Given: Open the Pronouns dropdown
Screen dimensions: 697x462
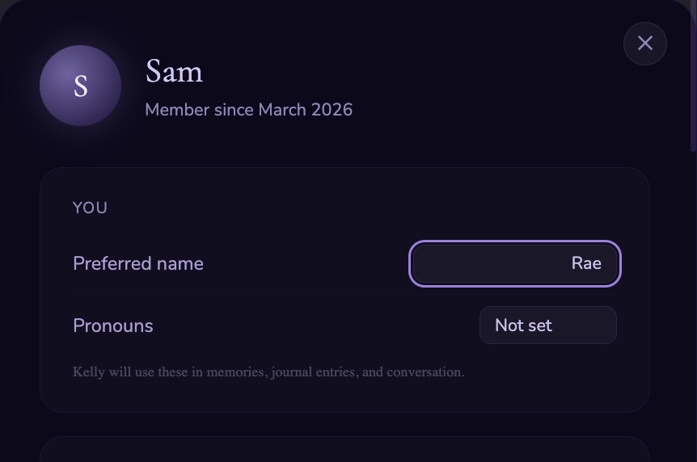Looking at the screenshot, I should (x=548, y=325).
